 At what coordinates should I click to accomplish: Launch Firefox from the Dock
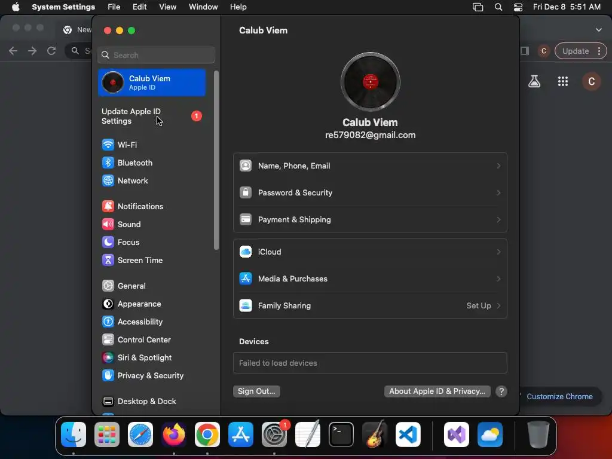tap(174, 434)
